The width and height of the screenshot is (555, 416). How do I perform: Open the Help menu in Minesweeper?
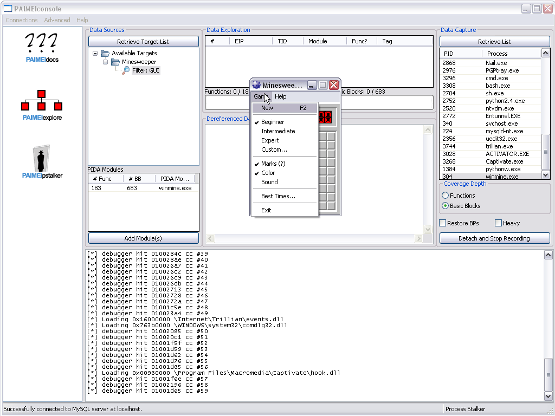pyautogui.click(x=281, y=96)
